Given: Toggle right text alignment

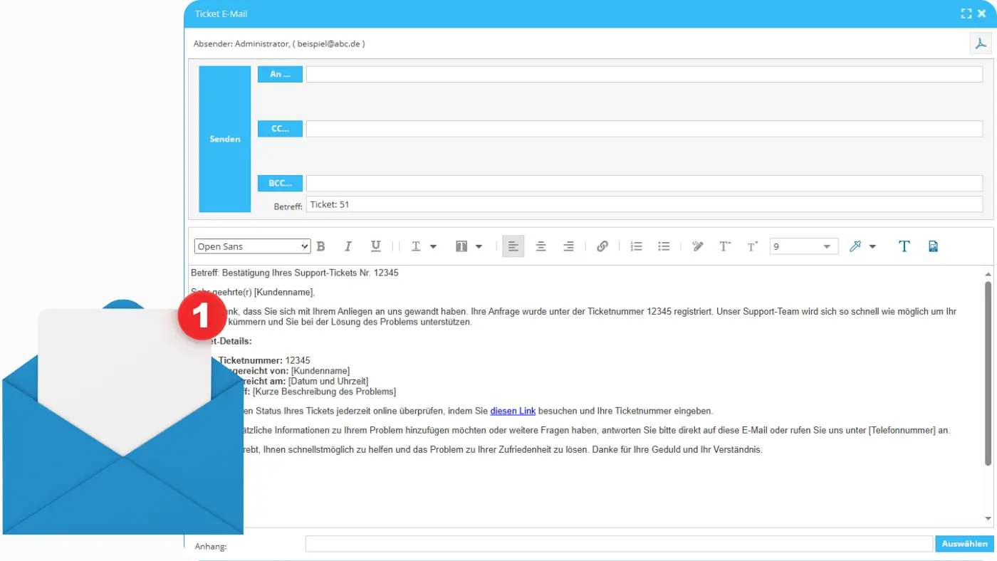Looking at the screenshot, I should 568,246.
